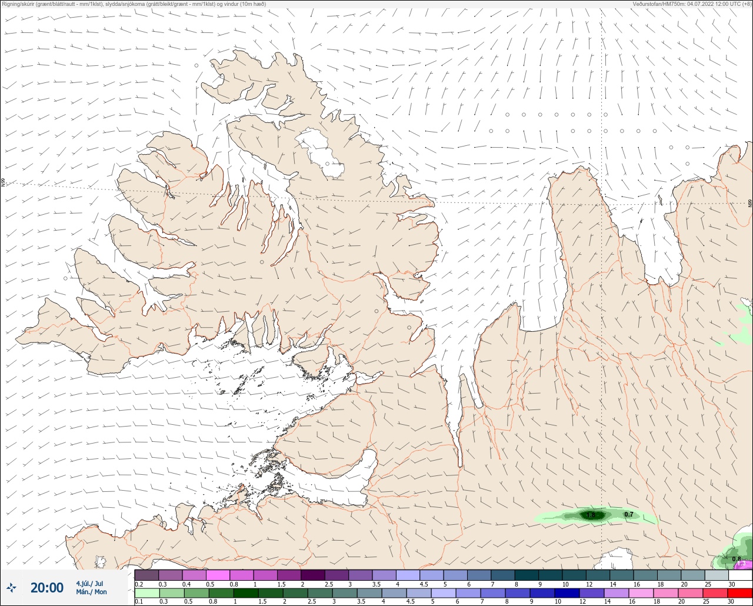753x606 pixels.
Task: Select the bright red 30 swatch in the rain scale
Action: point(739,592)
